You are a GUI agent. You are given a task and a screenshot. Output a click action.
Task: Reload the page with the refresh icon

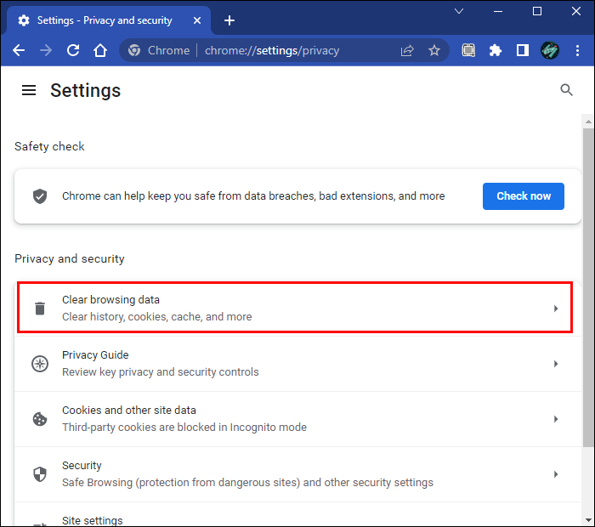click(73, 50)
